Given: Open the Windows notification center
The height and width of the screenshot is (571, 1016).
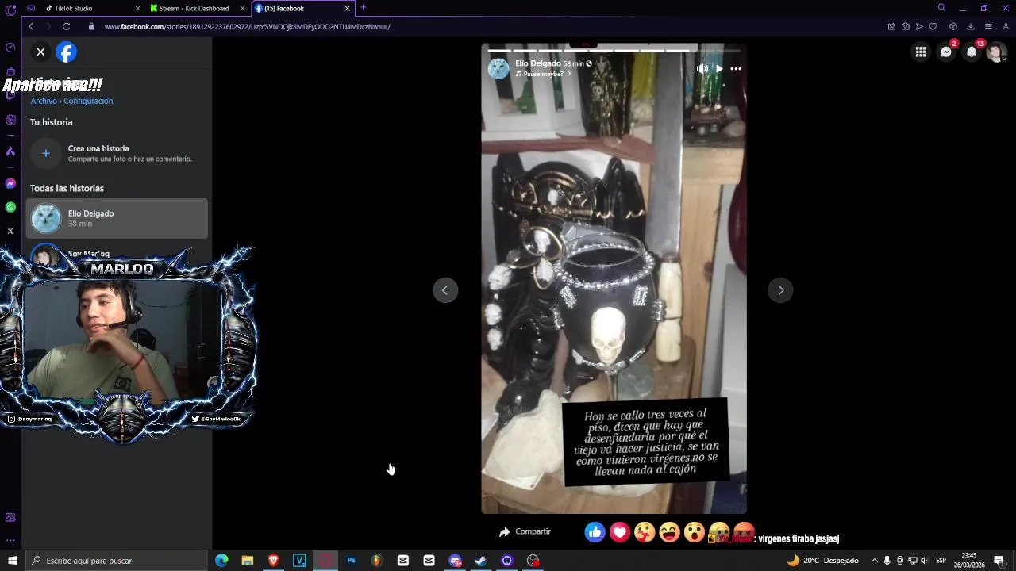Looking at the screenshot, I should tap(999, 561).
